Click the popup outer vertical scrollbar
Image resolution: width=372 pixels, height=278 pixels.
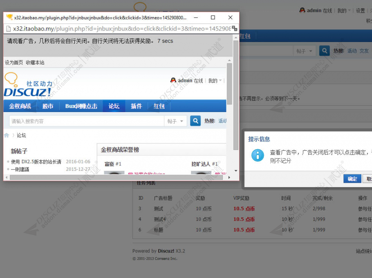(235, 95)
